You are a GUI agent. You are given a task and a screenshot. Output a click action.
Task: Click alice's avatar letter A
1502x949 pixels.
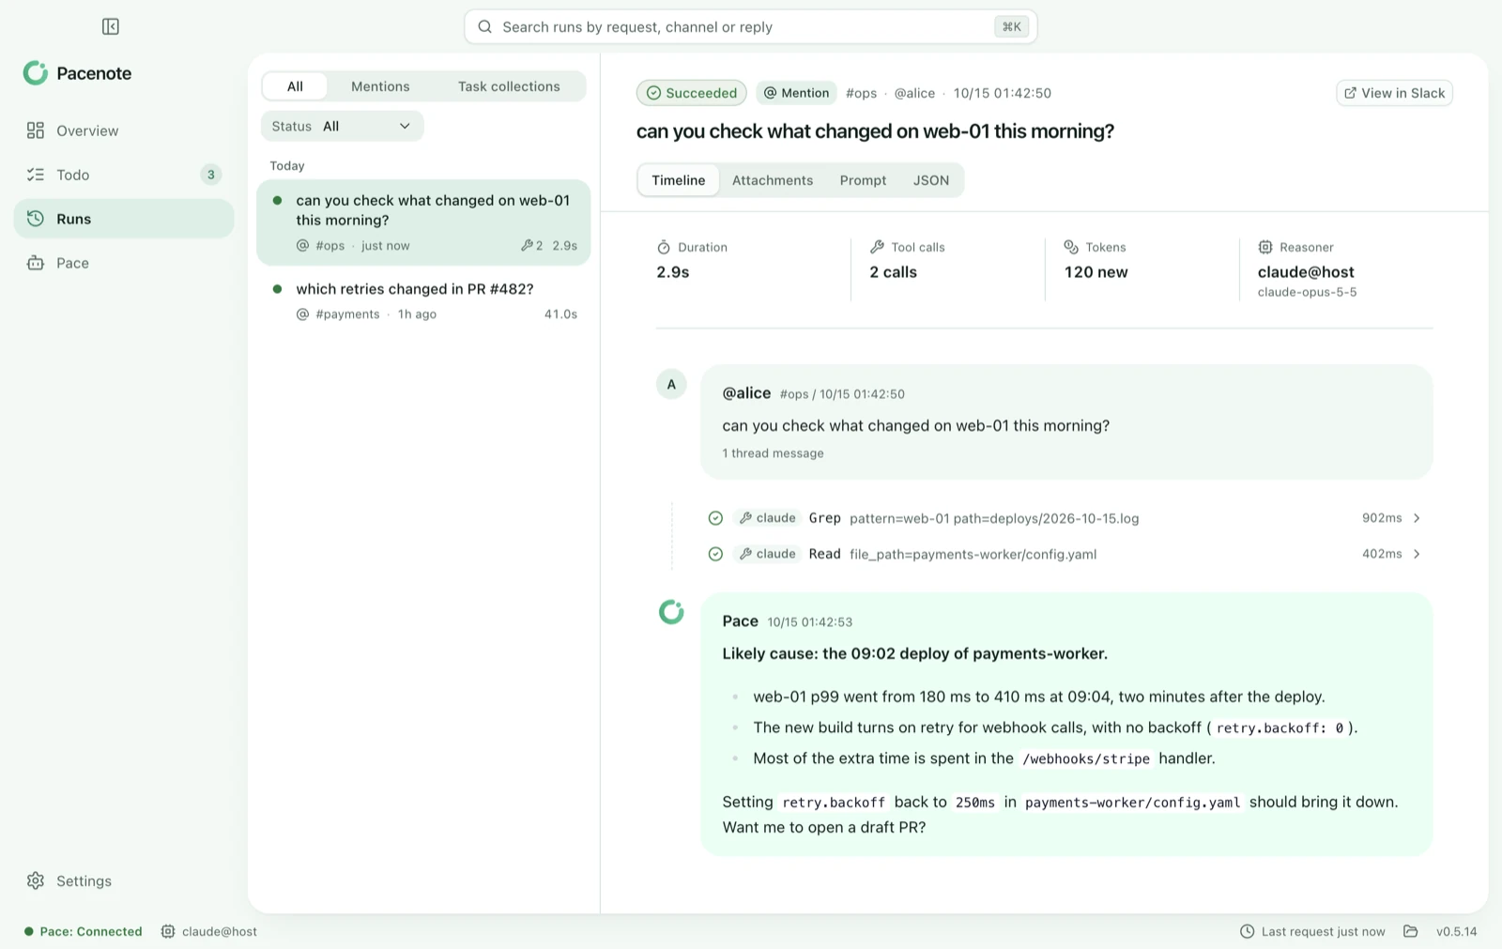[671, 384]
